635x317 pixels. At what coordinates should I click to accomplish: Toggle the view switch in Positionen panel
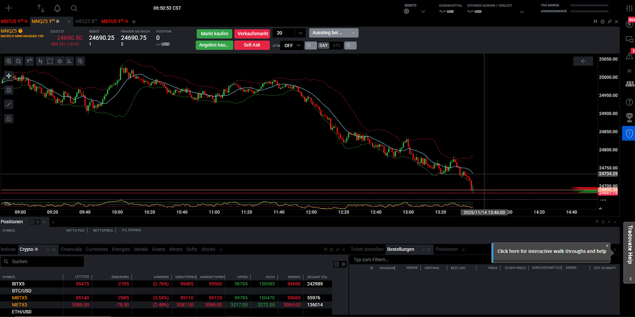(35, 222)
